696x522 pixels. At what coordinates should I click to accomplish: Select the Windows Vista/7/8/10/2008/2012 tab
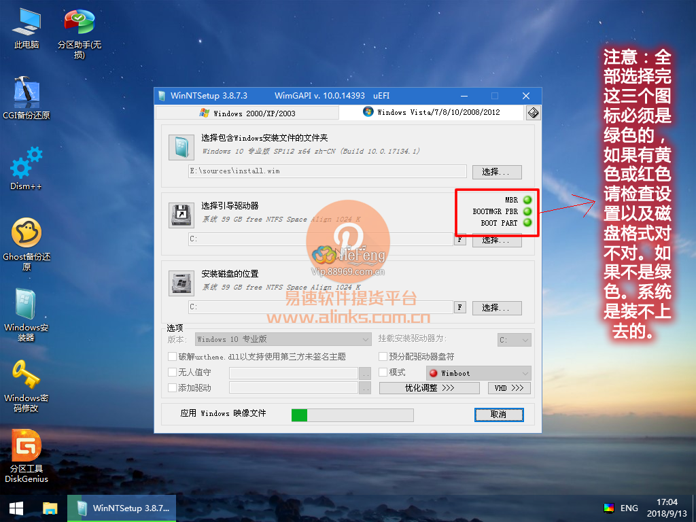point(431,112)
